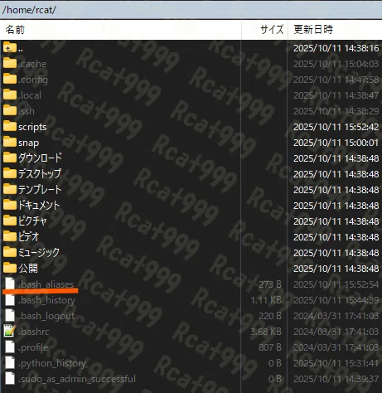Select the .bash_logout file name
This screenshot has width=382, height=393.
[46, 316]
